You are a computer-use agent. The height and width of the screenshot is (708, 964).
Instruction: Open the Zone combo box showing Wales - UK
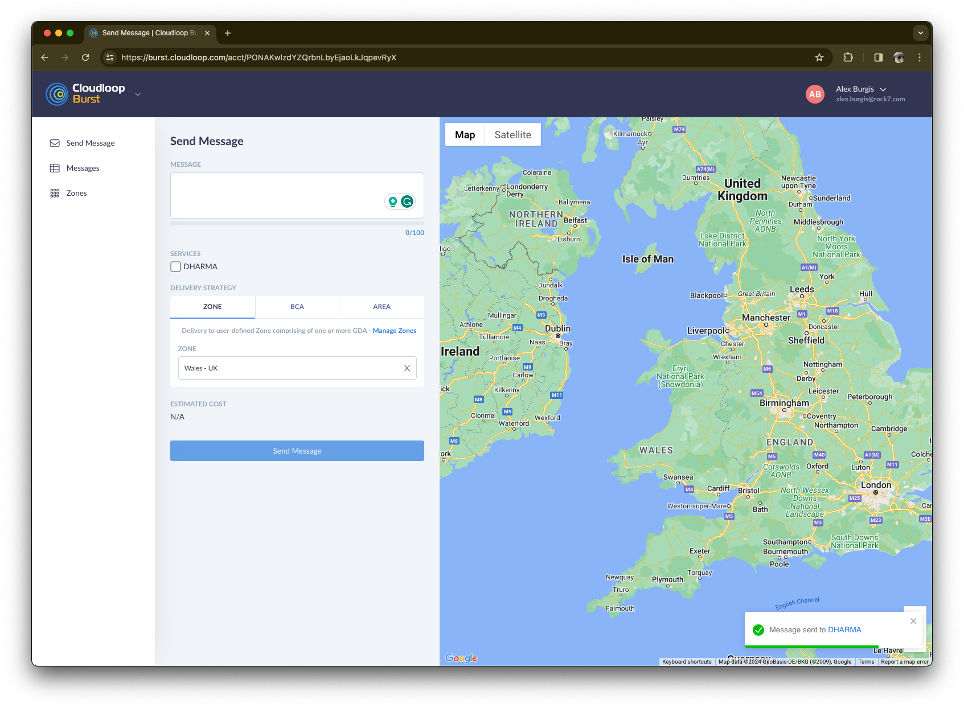[297, 368]
